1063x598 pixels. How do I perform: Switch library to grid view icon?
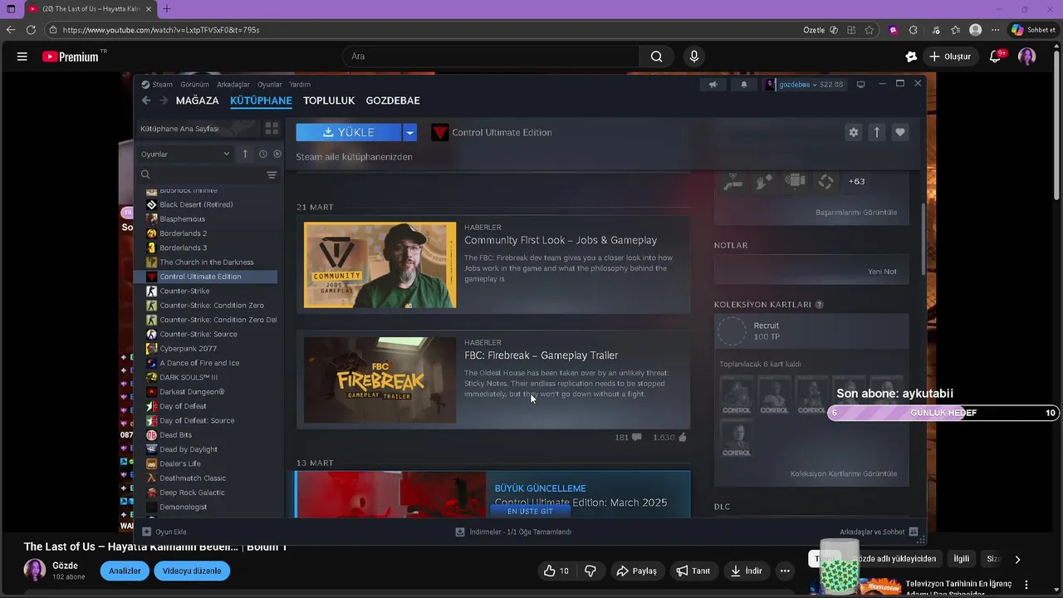272,129
